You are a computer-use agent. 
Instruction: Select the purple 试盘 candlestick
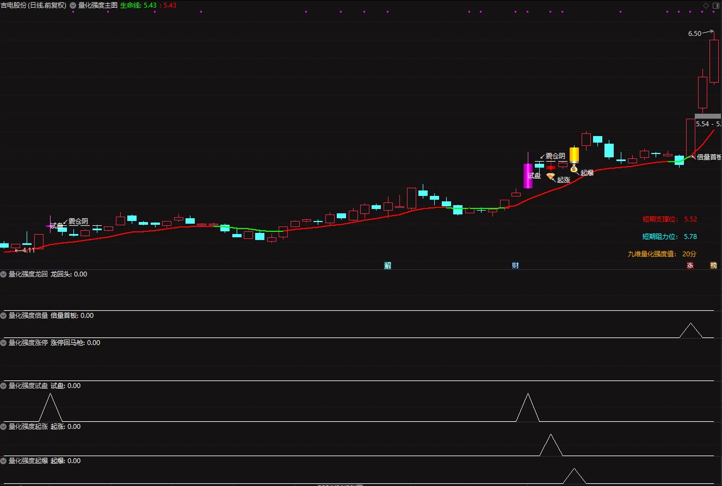click(x=528, y=176)
